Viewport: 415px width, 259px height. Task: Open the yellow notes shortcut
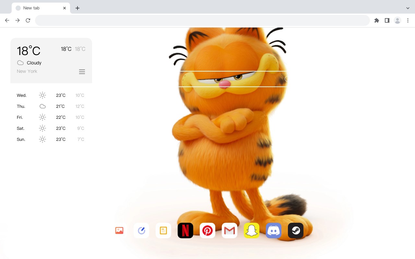[x=163, y=231]
